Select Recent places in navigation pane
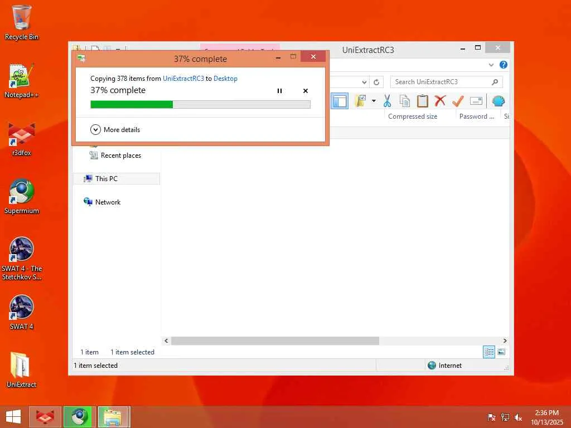Screen dimensions: 571x428 115,155
